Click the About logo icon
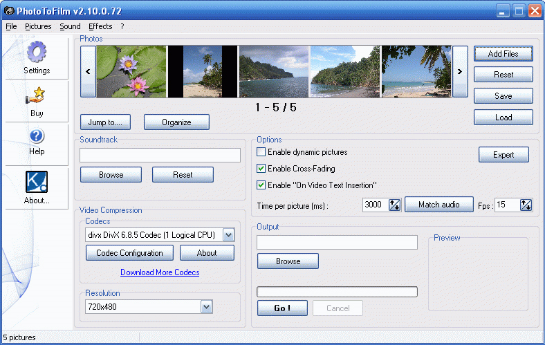Screen dimensions: 545x345 37,182
